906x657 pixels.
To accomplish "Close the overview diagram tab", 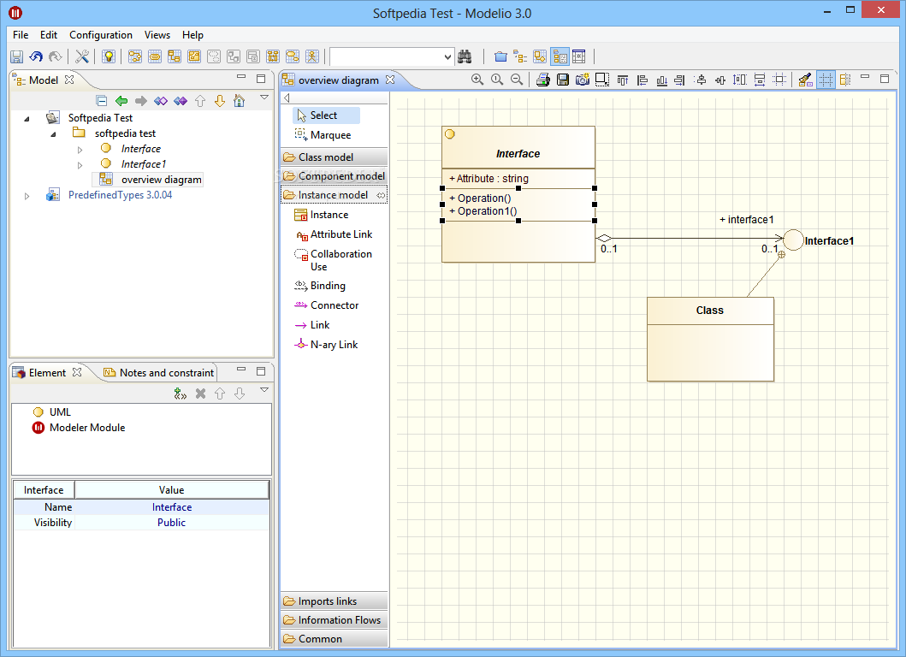I will pos(390,80).
